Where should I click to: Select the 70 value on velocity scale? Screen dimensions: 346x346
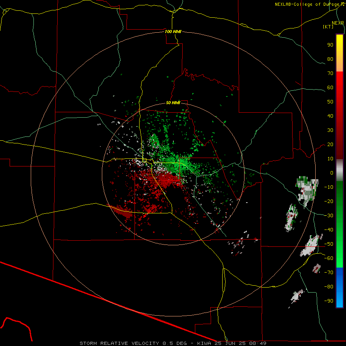pyautogui.click(x=330, y=73)
